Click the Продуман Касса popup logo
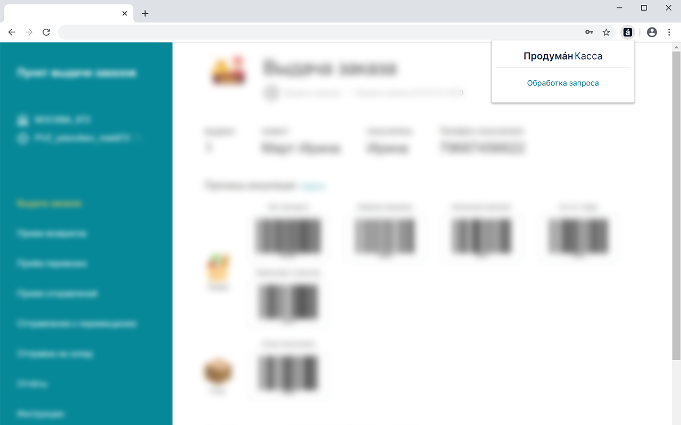This screenshot has height=425, width=681. coord(563,56)
